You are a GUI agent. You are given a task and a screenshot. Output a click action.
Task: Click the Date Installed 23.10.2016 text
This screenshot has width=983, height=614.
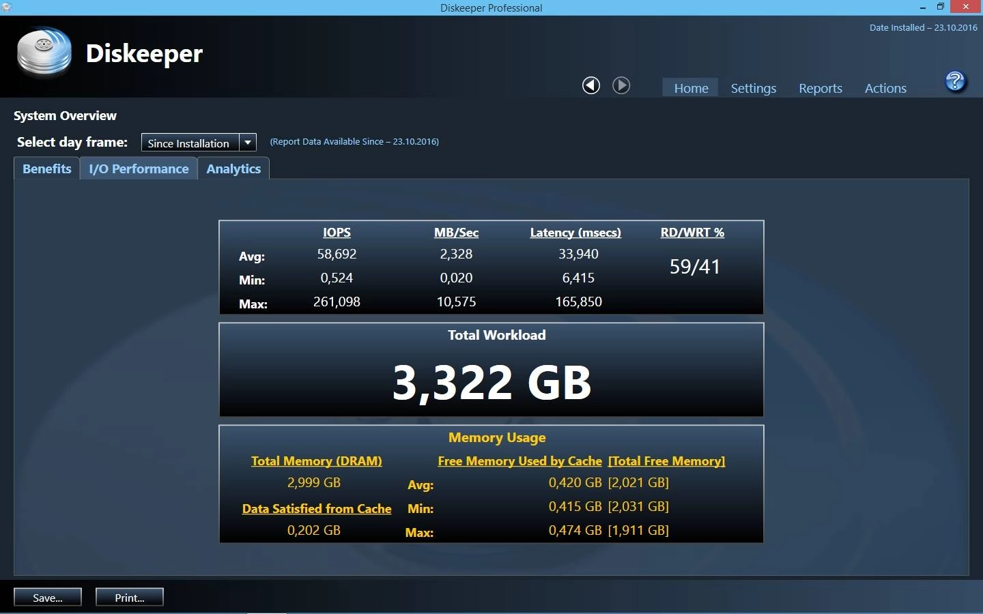(x=923, y=27)
